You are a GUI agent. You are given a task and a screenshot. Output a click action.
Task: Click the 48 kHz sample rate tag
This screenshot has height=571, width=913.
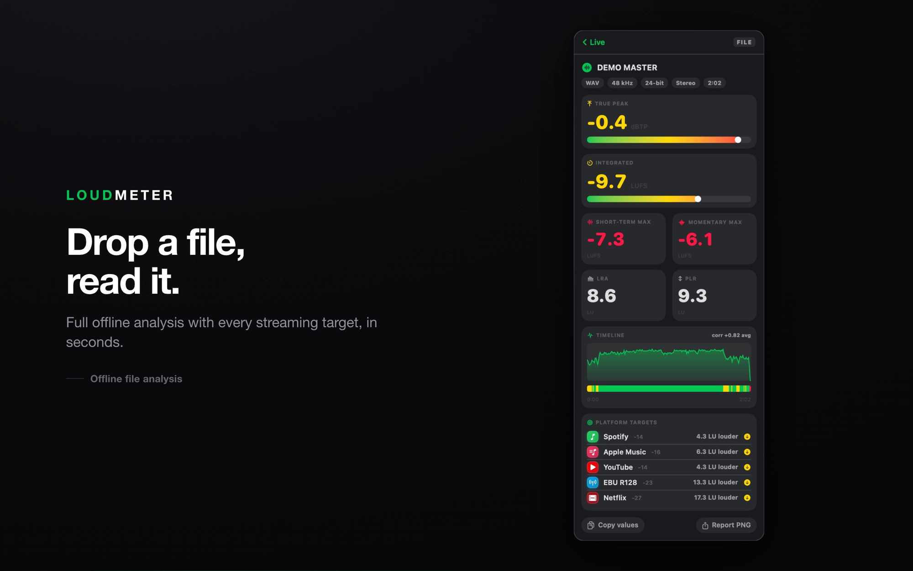pyautogui.click(x=622, y=83)
